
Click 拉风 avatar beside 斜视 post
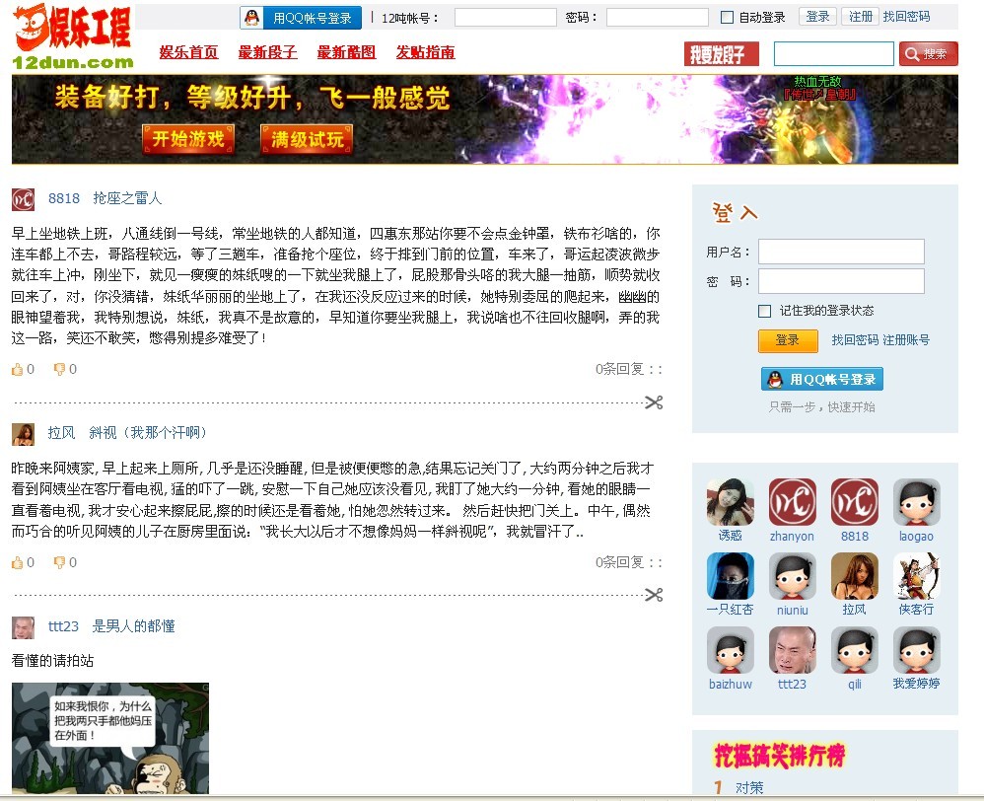(24, 434)
